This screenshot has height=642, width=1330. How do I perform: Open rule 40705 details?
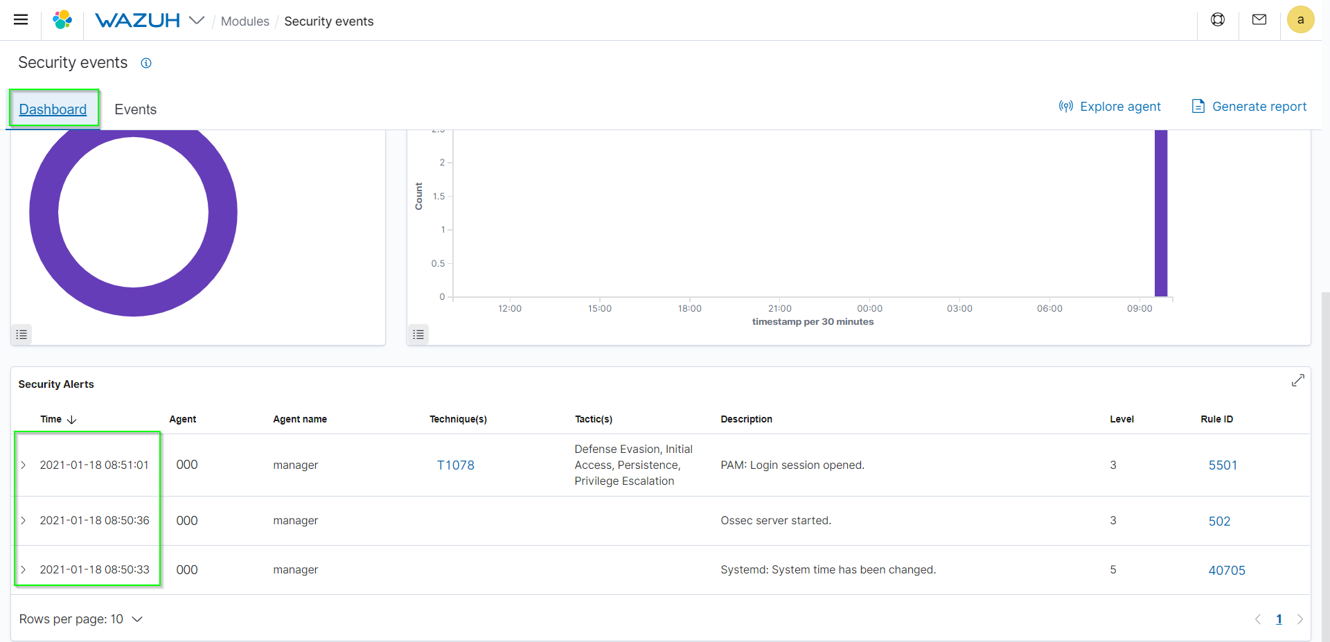click(x=1226, y=570)
